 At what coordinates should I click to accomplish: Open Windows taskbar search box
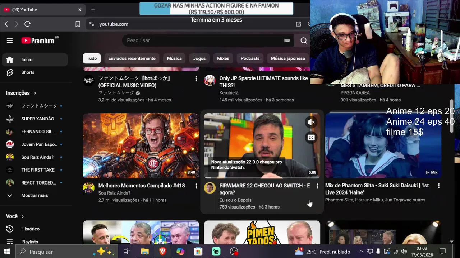(66, 252)
